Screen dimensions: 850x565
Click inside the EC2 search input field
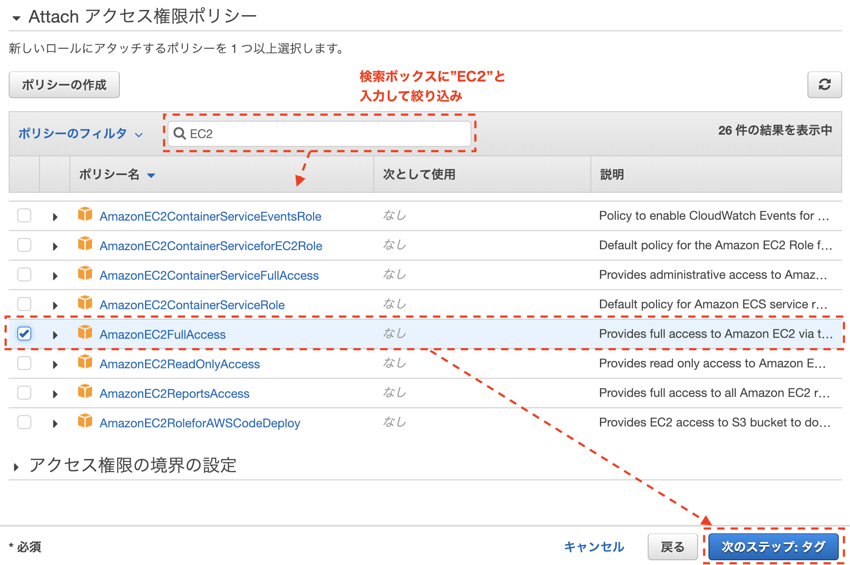pyautogui.click(x=304, y=134)
